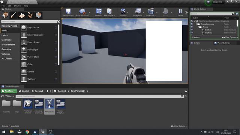Open the tutorials icon beside Widgets
This screenshot has height=135, width=240.
pyautogui.click(x=208, y=2)
